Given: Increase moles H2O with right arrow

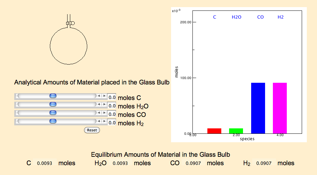Looking at the screenshot, I should pos(104,104).
